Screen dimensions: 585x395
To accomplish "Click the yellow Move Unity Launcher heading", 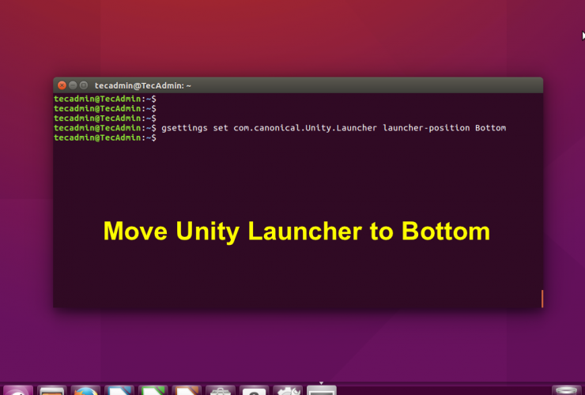I will [x=297, y=231].
